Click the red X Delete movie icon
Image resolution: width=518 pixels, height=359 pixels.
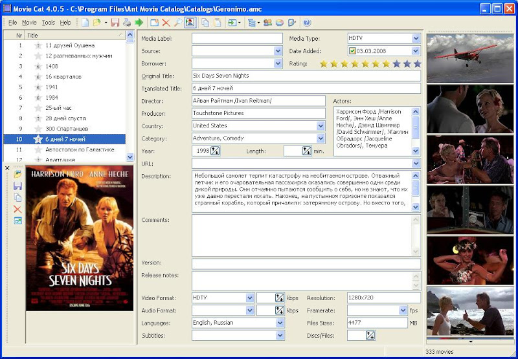(x=166, y=23)
